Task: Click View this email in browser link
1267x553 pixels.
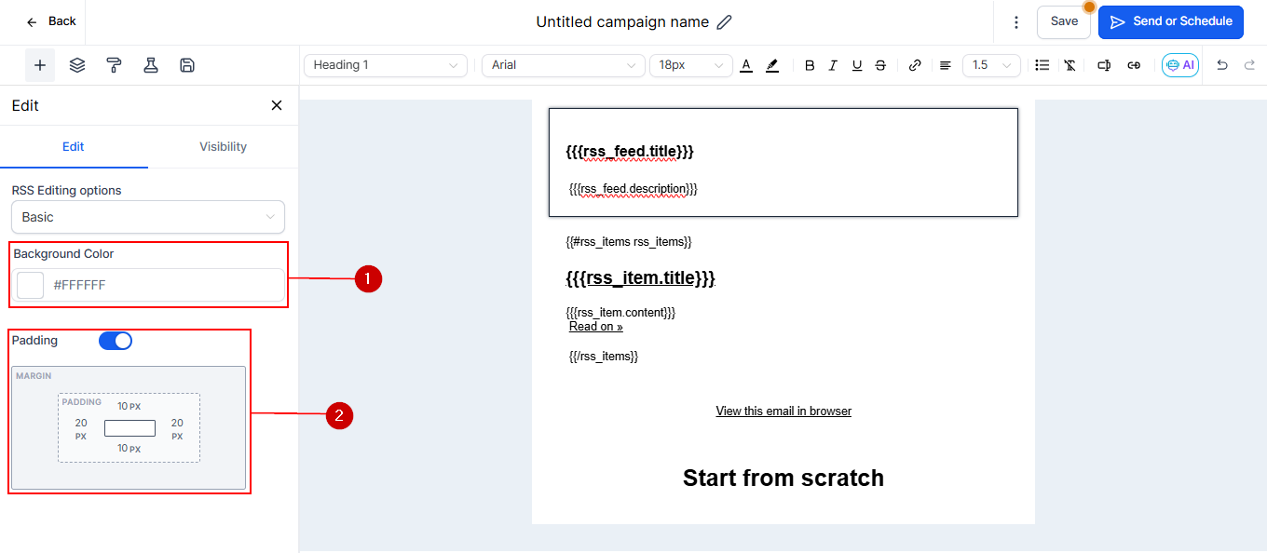Action: coord(783,411)
